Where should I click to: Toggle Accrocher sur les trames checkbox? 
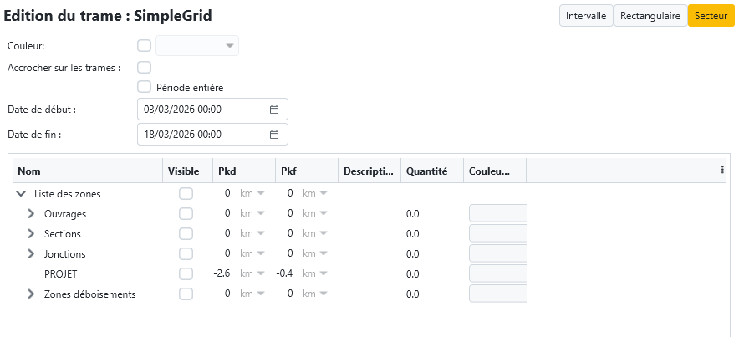(144, 68)
